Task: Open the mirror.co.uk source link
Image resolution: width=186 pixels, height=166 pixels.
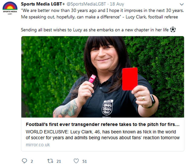Action: click(x=38, y=145)
